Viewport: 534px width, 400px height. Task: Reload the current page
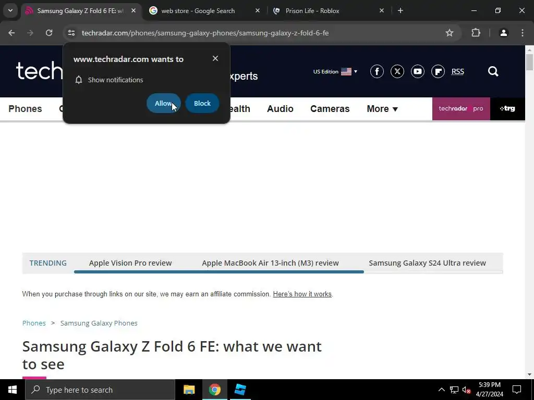click(x=49, y=33)
